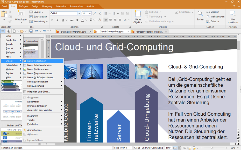Toggle normal slide view in status bar

click(175, 148)
